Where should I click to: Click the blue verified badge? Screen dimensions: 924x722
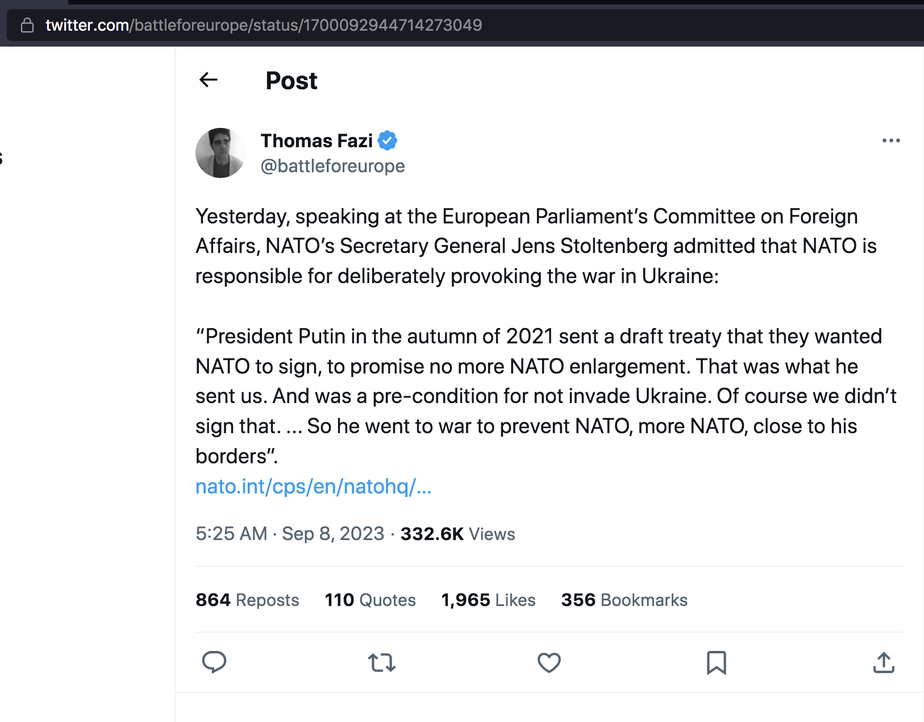click(388, 140)
